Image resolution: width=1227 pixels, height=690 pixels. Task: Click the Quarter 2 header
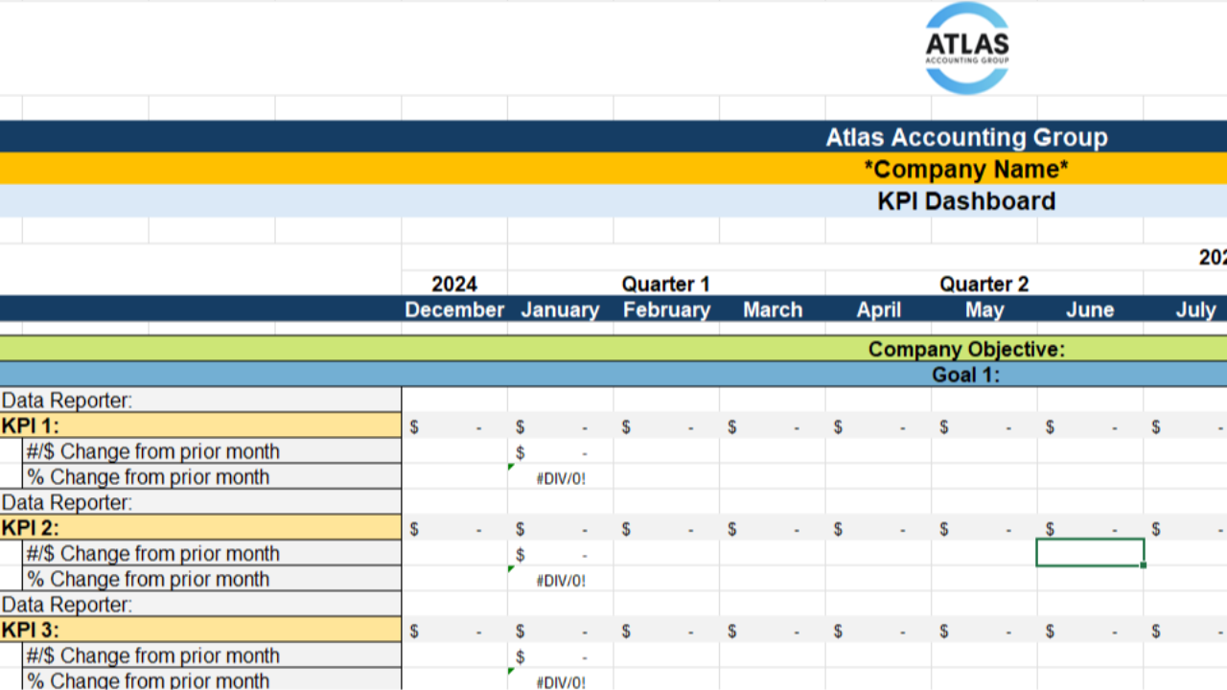[x=984, y=284]
